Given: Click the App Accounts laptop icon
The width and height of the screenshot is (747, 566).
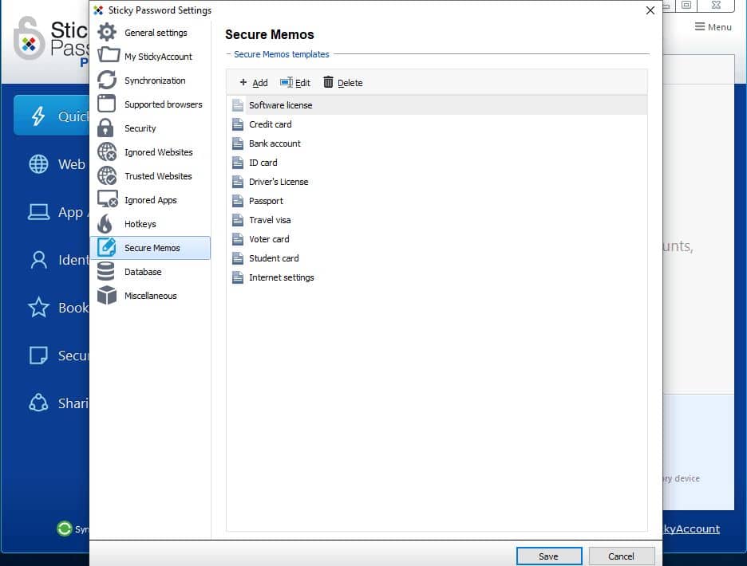Looking at the screenshot, I should [x=38, y=212].
